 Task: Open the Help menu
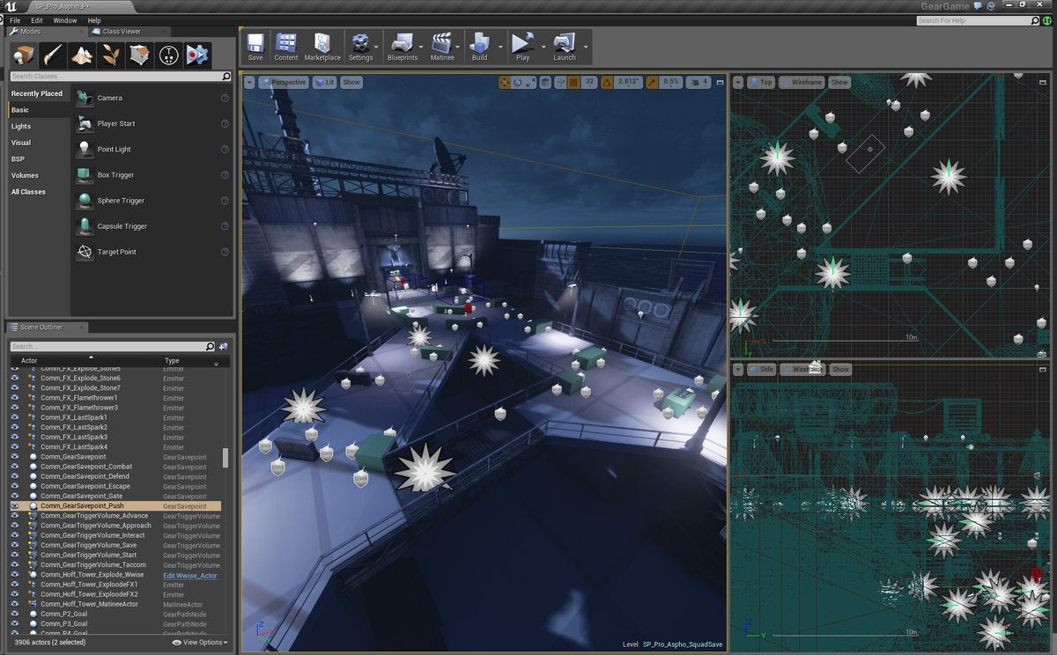click(x=94, y=20)
